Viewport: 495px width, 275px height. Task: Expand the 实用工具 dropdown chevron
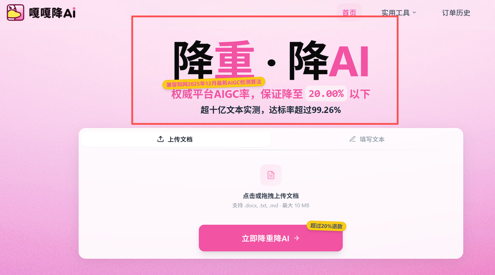pos(414,12)
